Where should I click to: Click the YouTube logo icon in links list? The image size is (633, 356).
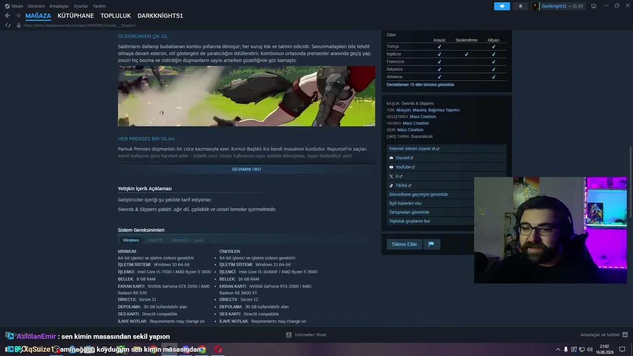click(391, 167)
